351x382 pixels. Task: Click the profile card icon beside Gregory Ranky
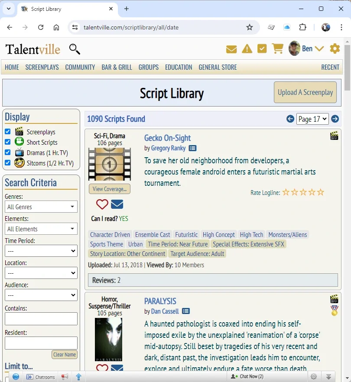[192, 148]
